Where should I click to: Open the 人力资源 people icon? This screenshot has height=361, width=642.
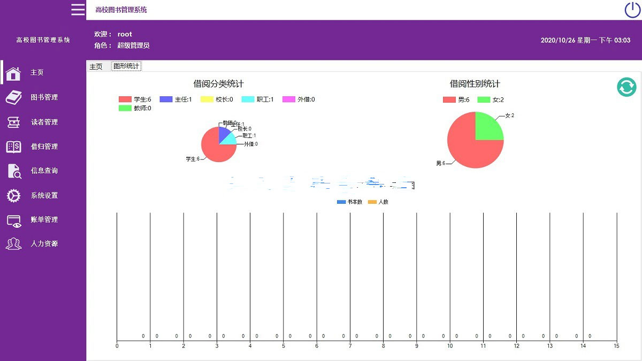pyautogui.click(x=13, y=244)
